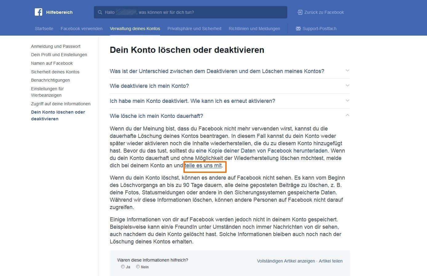427x276 pixels.
Task: Click question Wie lösche ich mein Konto dauerhaft
Action: point(156,116)
